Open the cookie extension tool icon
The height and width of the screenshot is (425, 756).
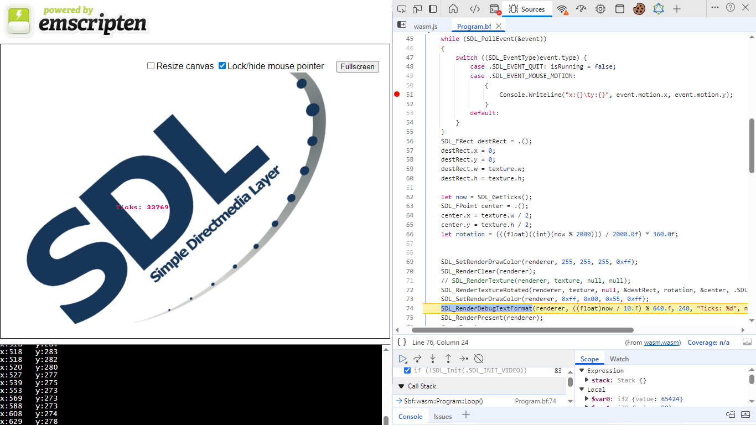click(639, 9)
